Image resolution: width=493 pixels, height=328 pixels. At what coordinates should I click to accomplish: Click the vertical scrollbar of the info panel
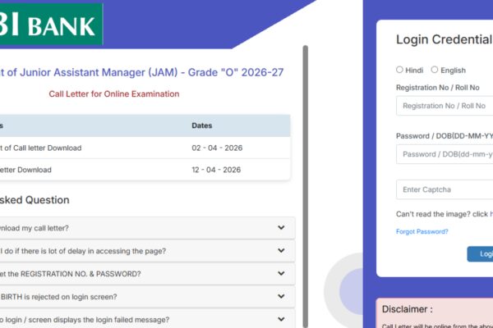(306, 186)
